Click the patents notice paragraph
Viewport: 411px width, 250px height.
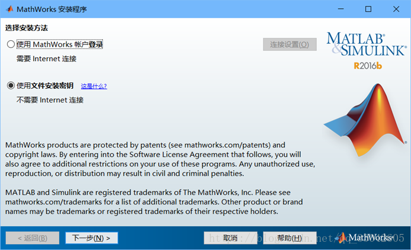pyautogui.click(x=160, y=159)
